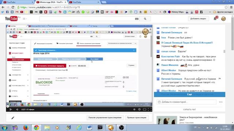Image resolution: width=234 pixels, height=131 pixels.
Task: Focus the YouTube search field
Action: point(87,19)
